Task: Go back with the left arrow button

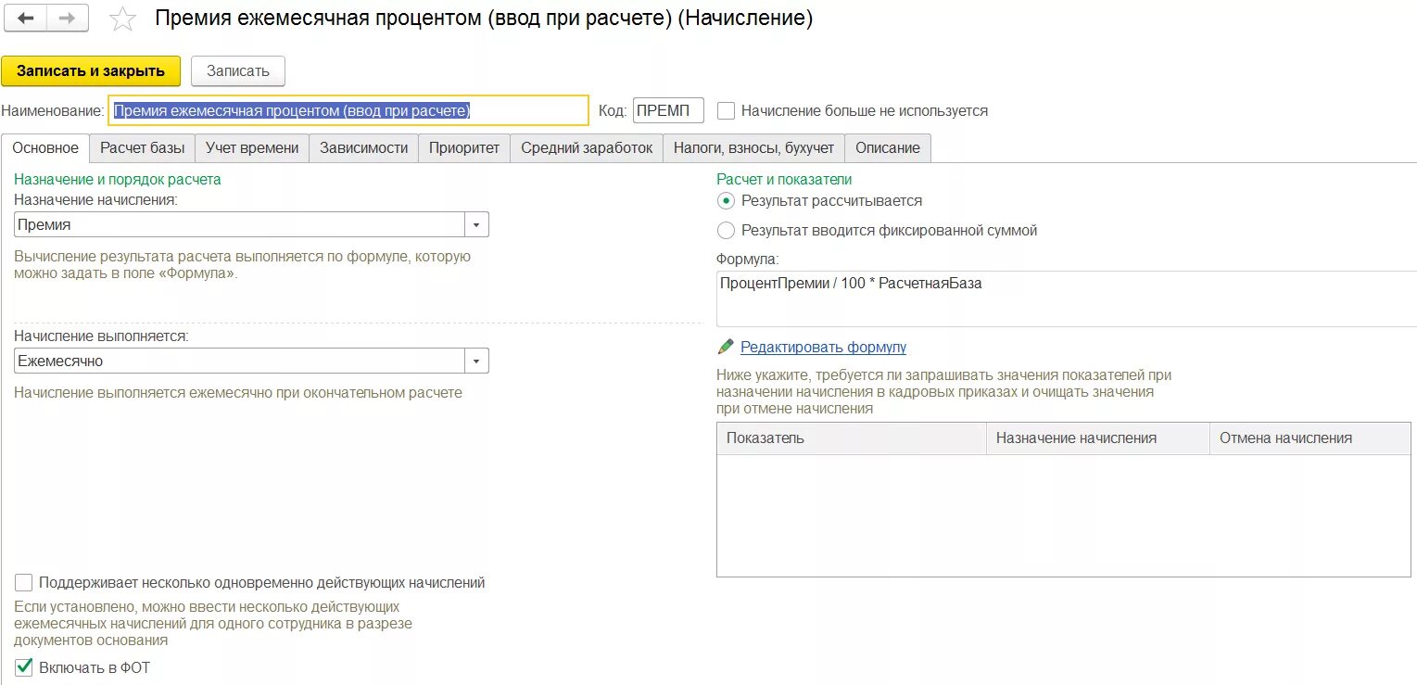Action: [25, 19]
